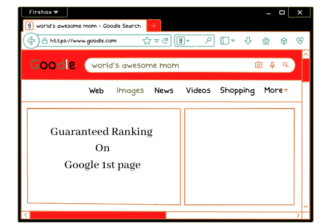
Task: Click the red vertical scrollbar thumb
Action: [x=306, y=70]
